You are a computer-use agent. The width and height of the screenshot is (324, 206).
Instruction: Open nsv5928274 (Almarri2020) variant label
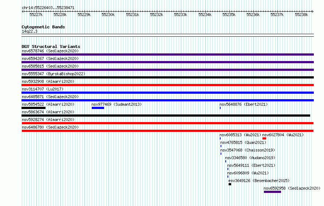[x=48, y=120]
